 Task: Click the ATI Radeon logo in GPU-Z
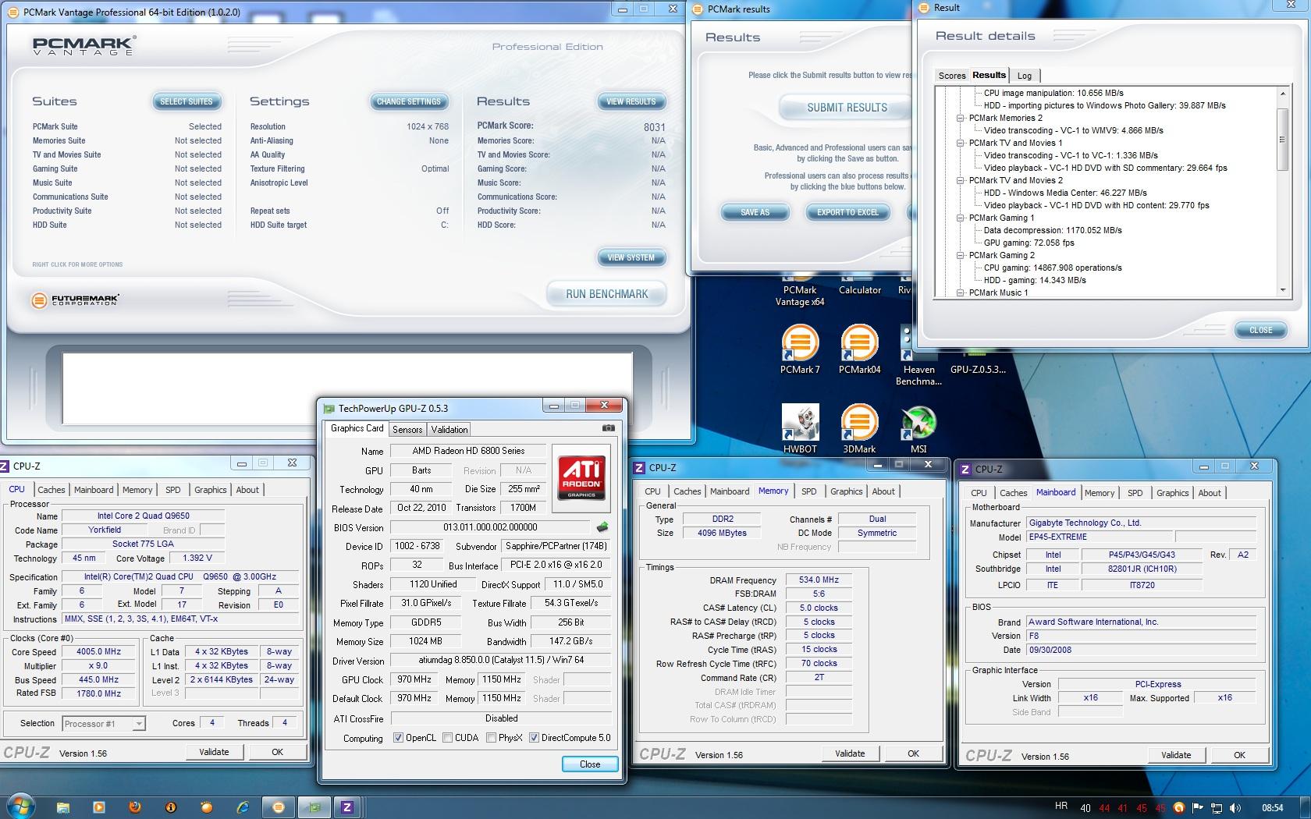(x=581, y=477)
